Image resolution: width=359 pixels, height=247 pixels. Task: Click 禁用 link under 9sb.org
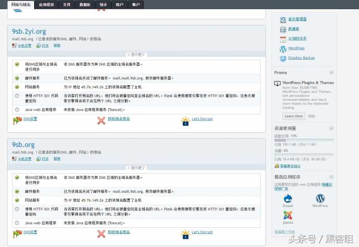(57, 159)
